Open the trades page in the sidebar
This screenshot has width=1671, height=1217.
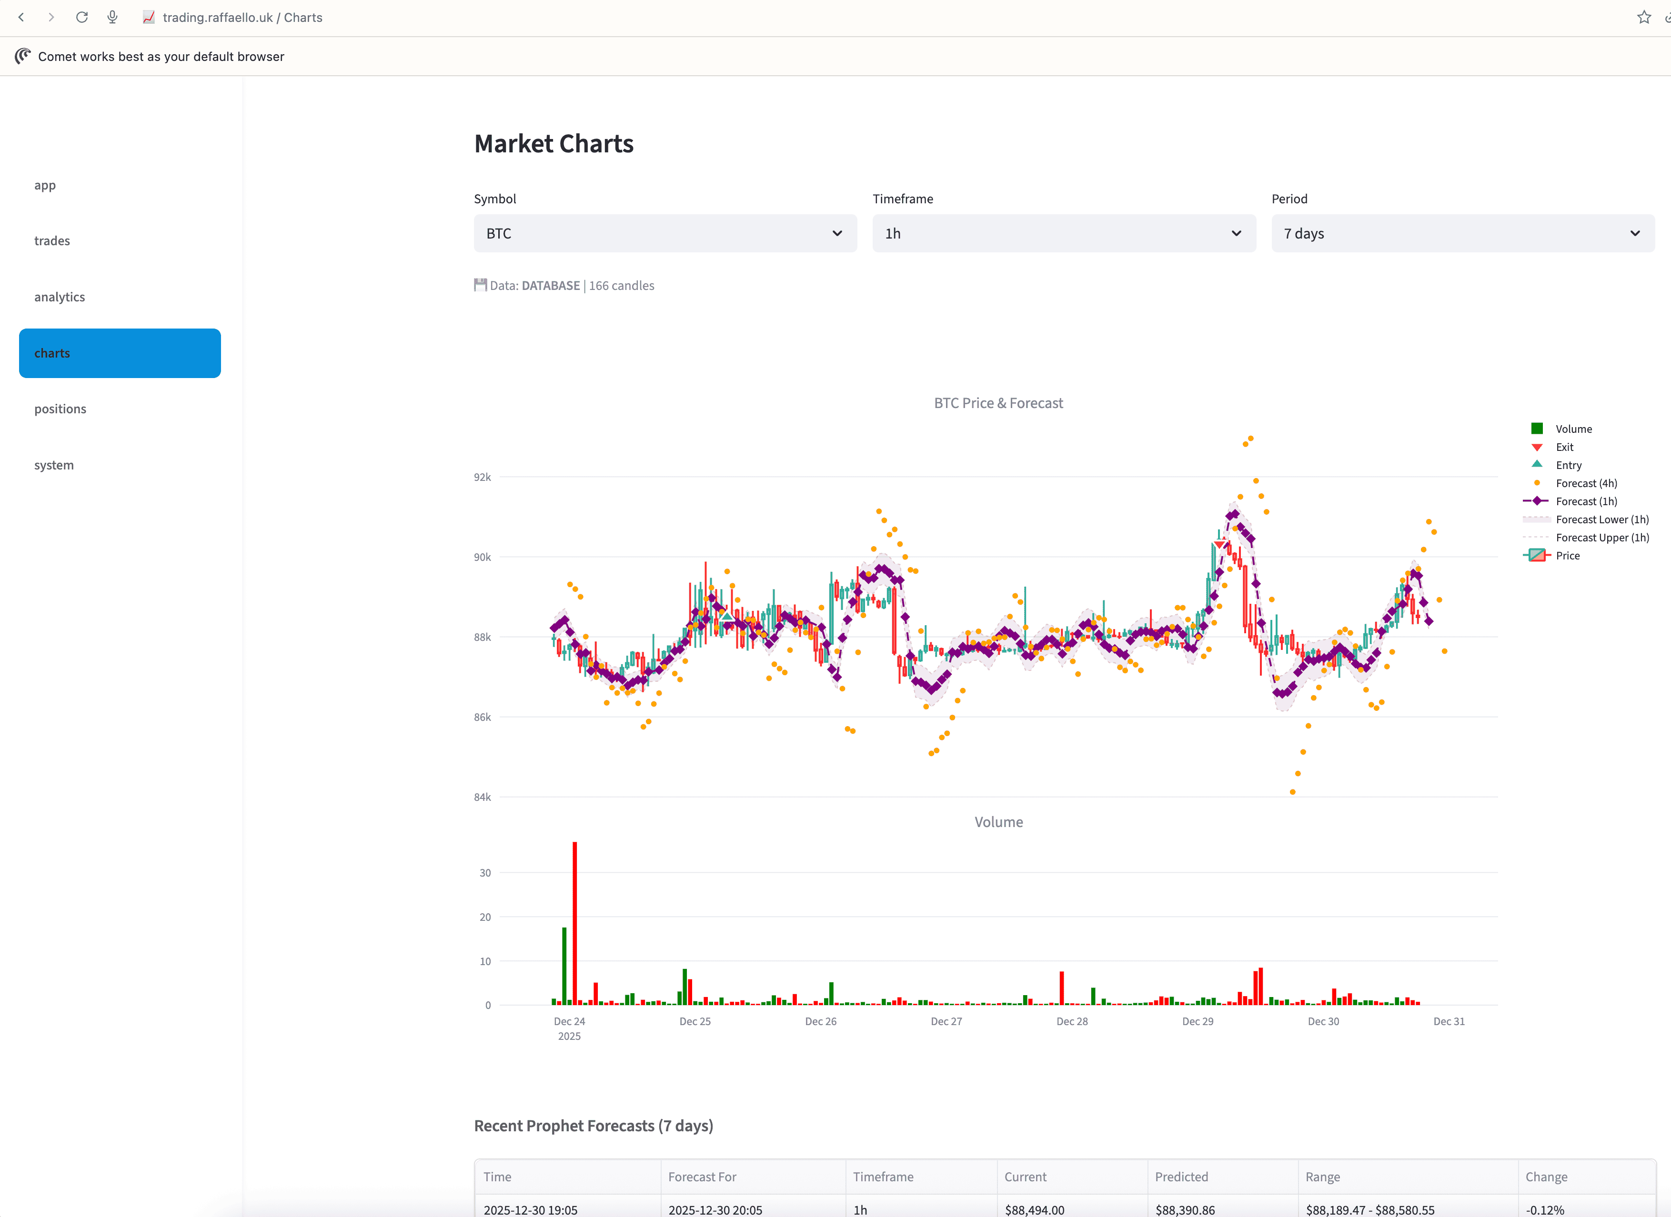pos(120,241)
